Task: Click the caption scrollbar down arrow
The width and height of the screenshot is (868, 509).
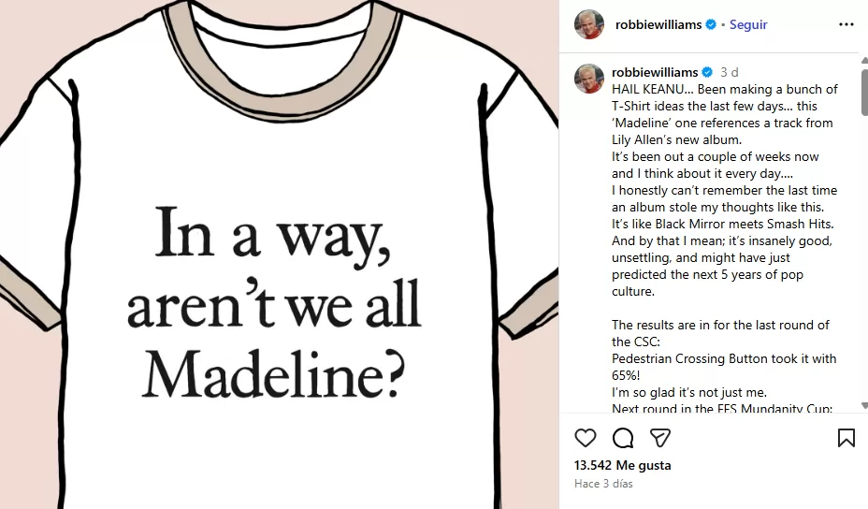Action: (864, 406)
